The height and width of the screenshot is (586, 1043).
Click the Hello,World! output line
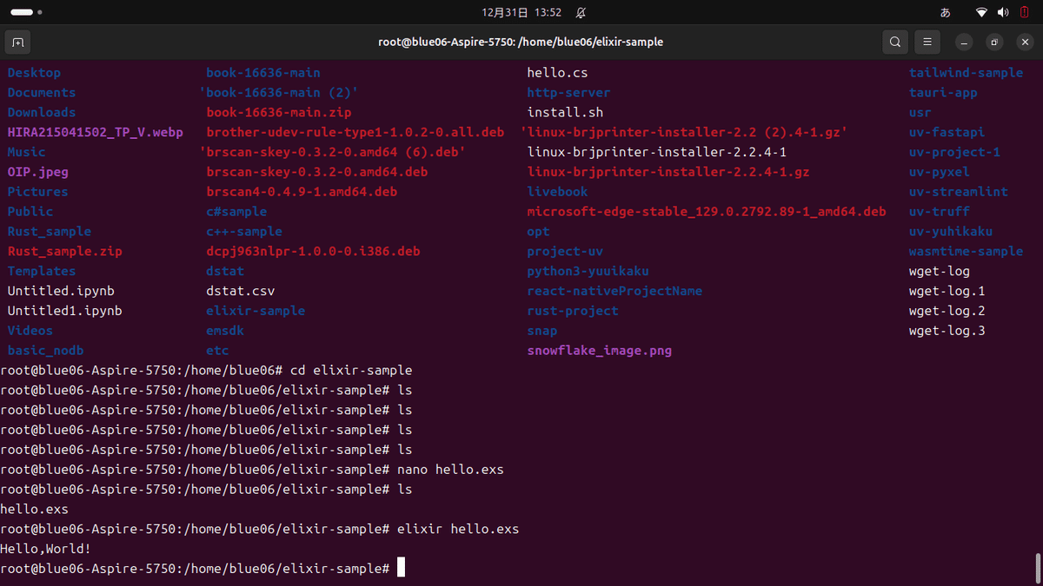[x=45, y=549]
